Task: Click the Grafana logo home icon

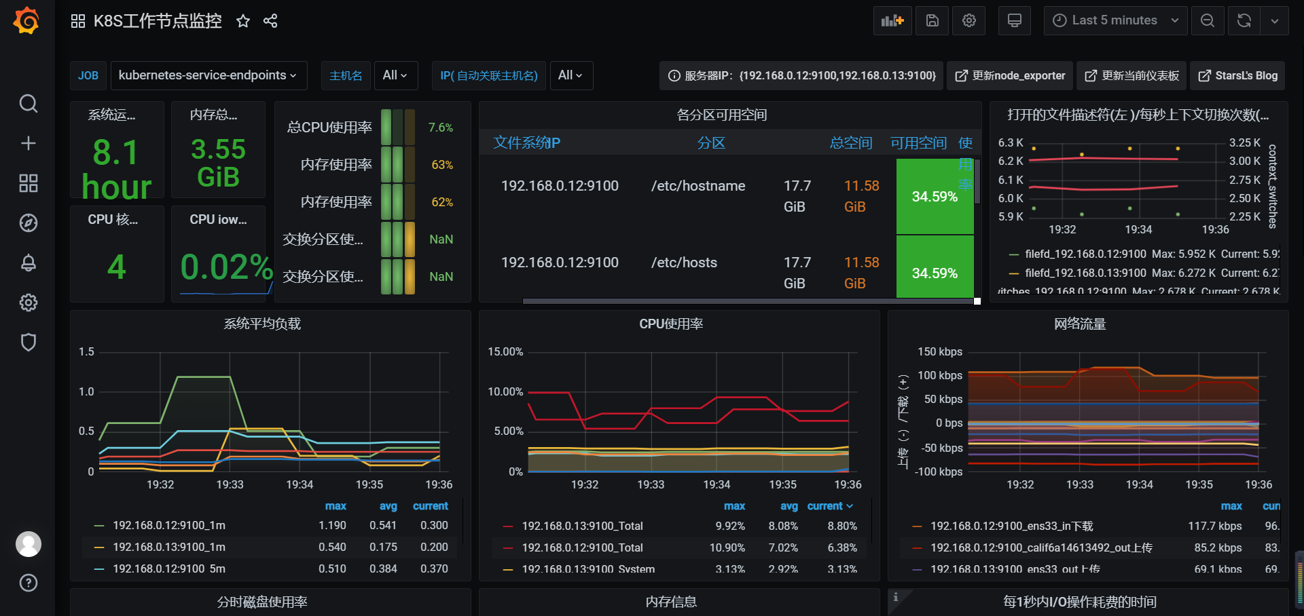Action: tap(26, 20)
